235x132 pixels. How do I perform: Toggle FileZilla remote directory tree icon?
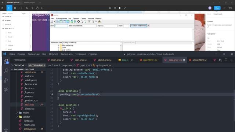coord(65,22)
